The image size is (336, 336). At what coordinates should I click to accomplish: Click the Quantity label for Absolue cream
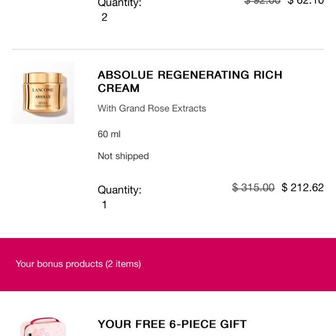pyautogui.click(x=119, y=190)
